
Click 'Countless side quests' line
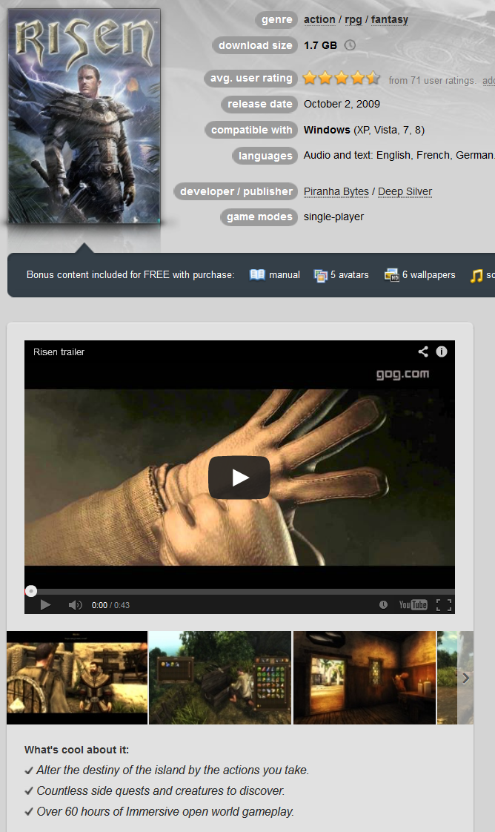click(x=161, y=790)
